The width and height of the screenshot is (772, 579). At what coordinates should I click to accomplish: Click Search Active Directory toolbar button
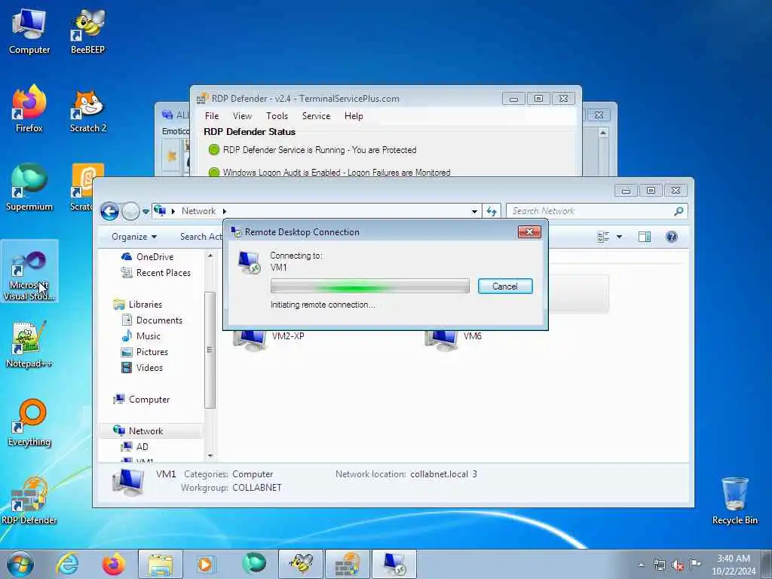pyautogui.click(x=201, y=237)
